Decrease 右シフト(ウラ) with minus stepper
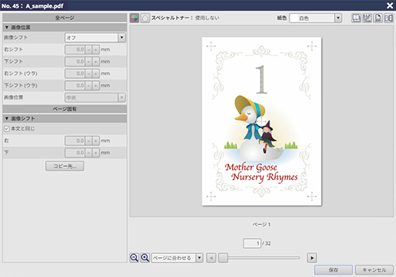 [89, 73]
